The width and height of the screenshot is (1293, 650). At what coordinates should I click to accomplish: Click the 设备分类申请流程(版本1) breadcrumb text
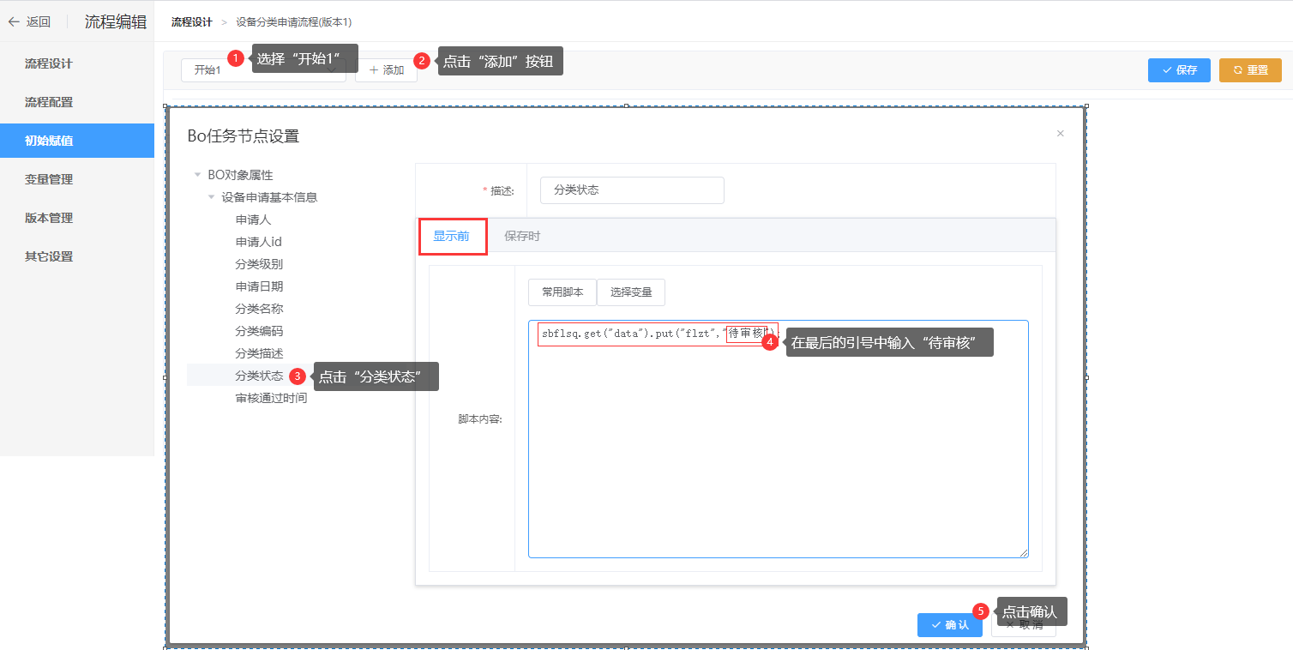(294, 22)
